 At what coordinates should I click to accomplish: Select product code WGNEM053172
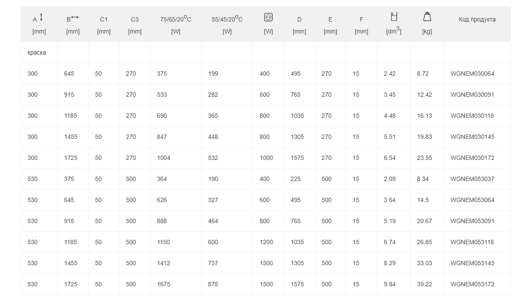[x=472, y=284]
